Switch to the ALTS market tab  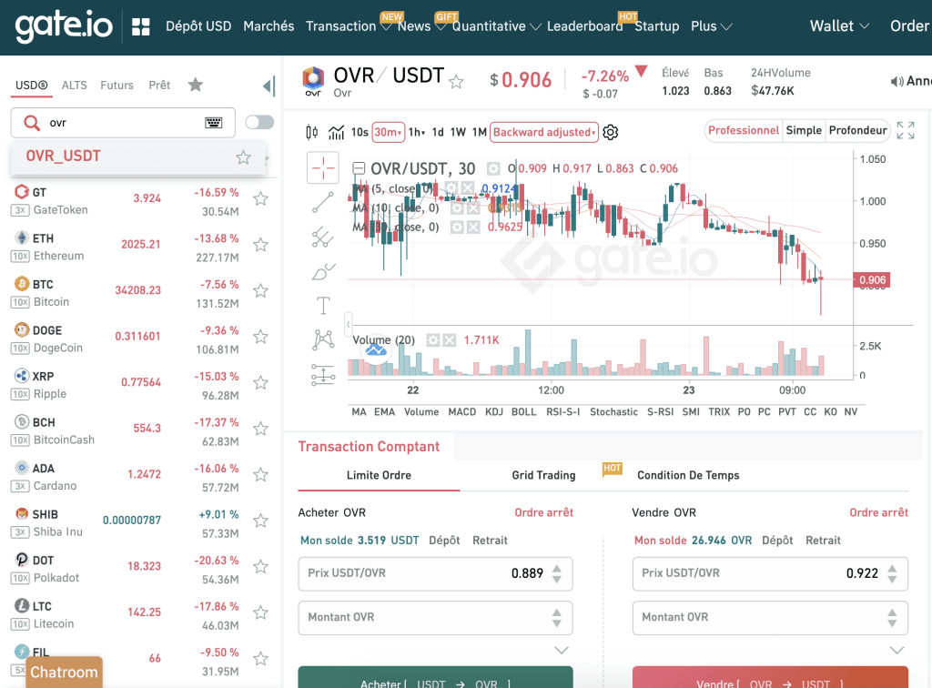coord(75,85)
